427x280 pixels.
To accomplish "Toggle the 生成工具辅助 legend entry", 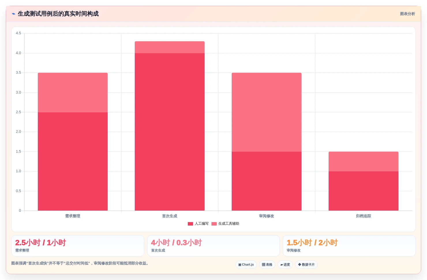I will click(225, 224).
